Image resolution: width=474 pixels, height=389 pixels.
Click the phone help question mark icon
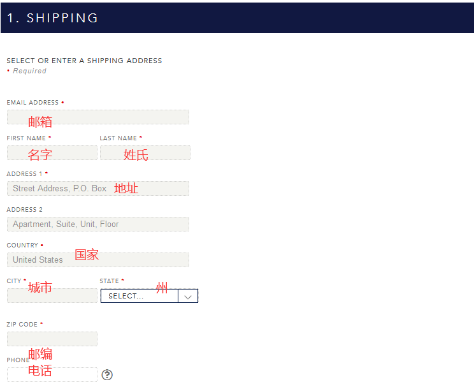pyautogui.click(x=107, y=375)
